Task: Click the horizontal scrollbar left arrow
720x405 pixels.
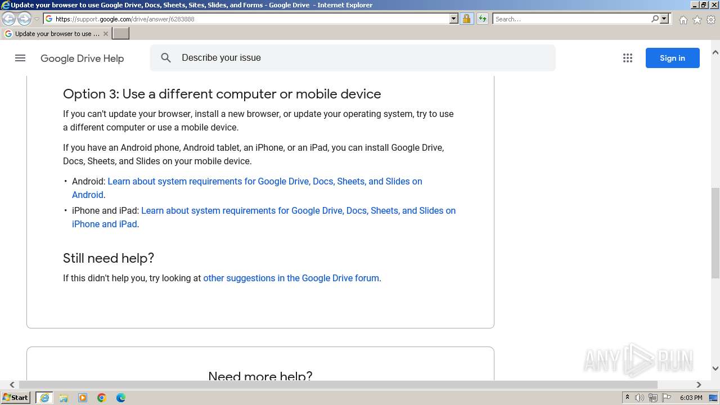Action: coord(12,385)
